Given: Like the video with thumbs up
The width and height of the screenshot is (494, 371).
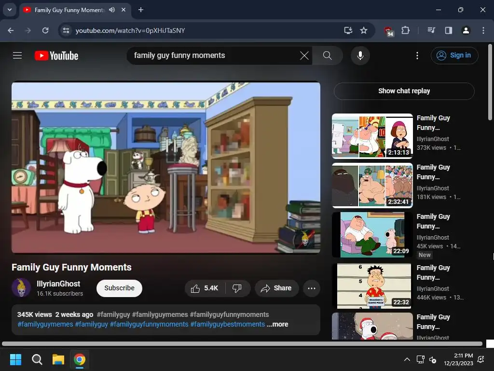Looking at the screenshot, I should tap(205, 288).
